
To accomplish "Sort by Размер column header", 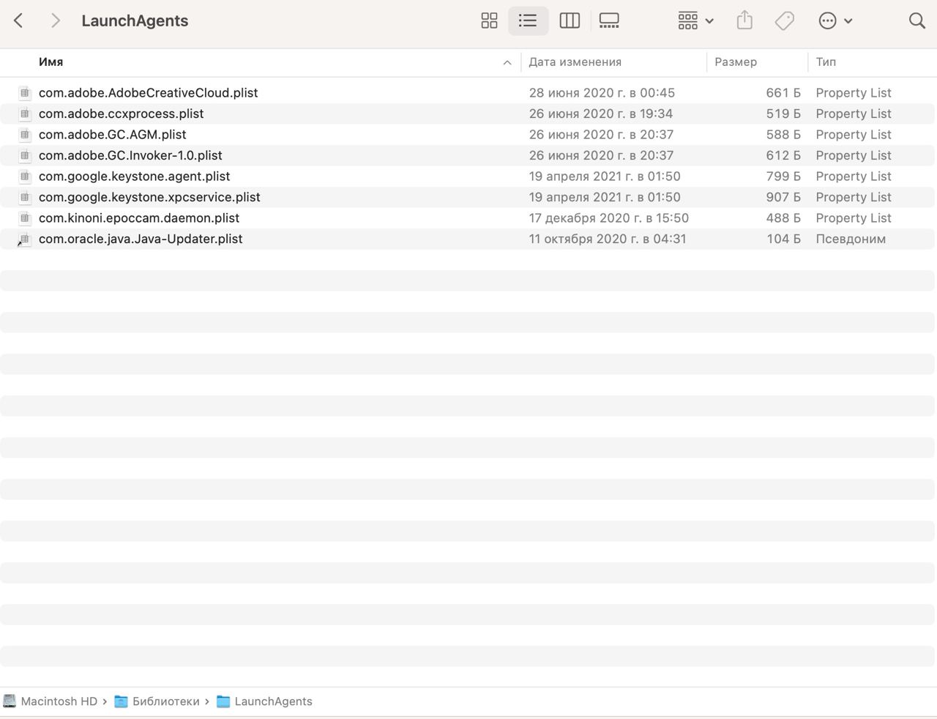I will tap(736, 62).
